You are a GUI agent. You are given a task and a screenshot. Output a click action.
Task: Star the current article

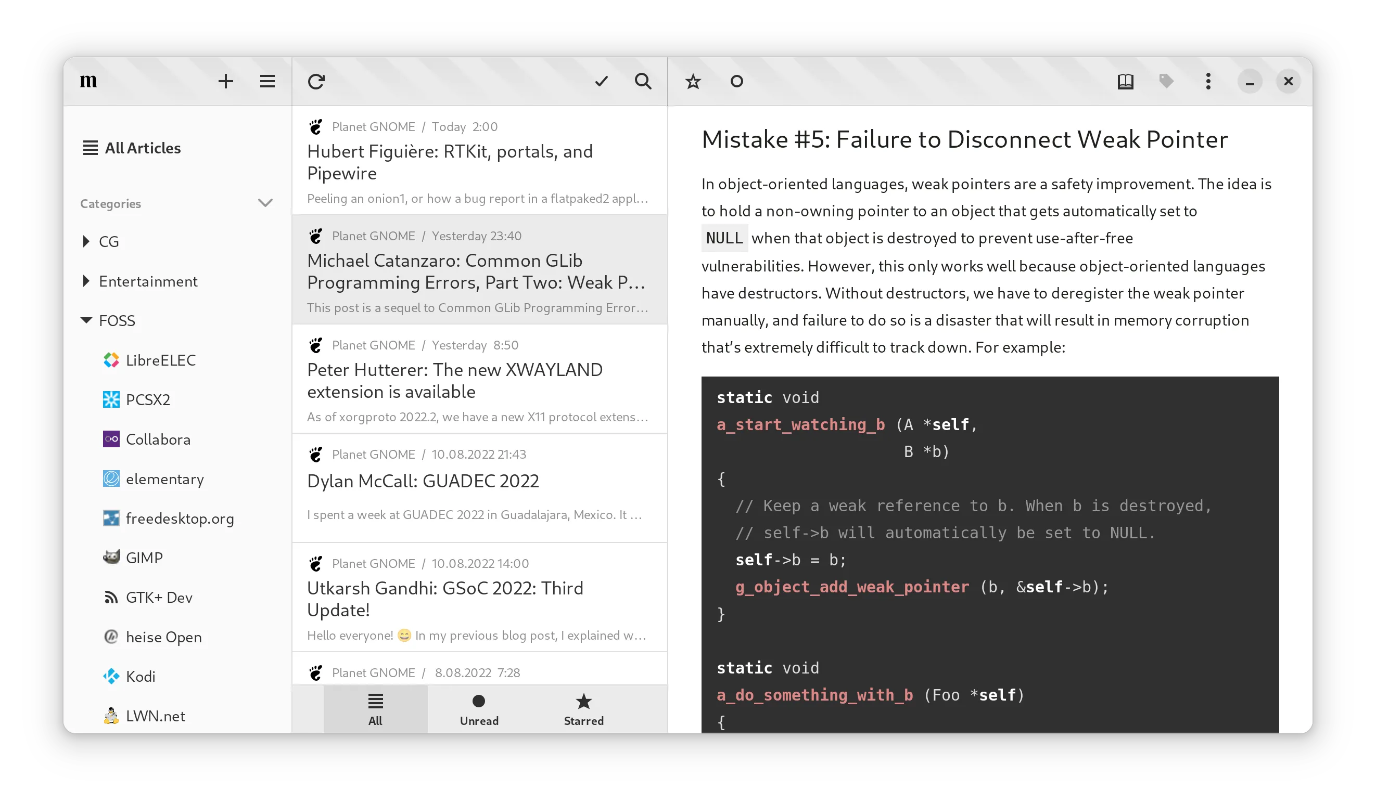point(693,82)
